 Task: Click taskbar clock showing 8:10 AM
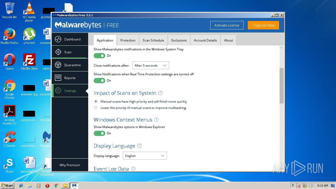point(323,186)
